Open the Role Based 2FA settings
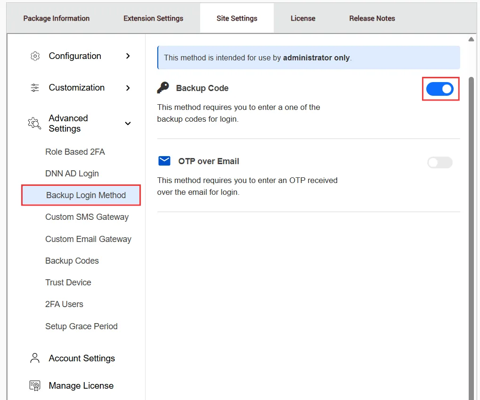The width and height of the screenshot is (480, 400). pyautogui.click(x=74, y=151)
